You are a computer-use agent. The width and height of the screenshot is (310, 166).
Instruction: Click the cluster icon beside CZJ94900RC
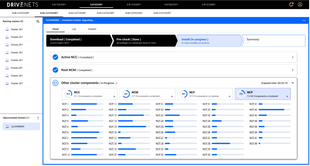point(7,126)
